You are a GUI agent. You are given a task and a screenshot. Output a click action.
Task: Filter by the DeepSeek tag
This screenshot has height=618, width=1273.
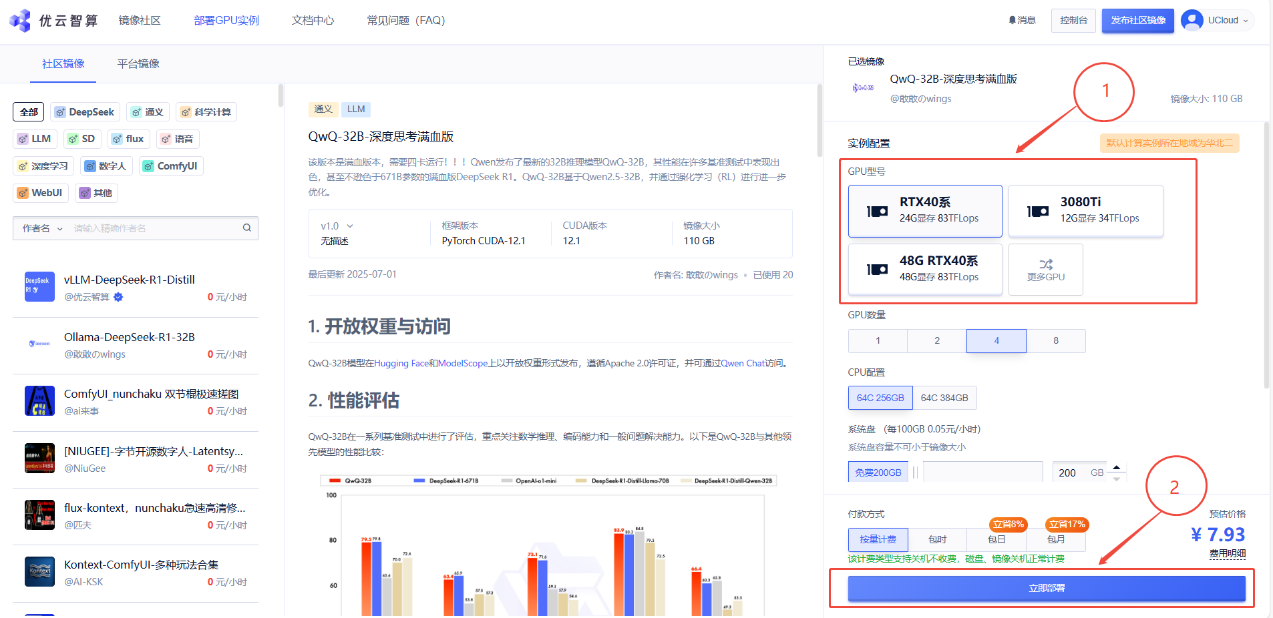point(85,112)
